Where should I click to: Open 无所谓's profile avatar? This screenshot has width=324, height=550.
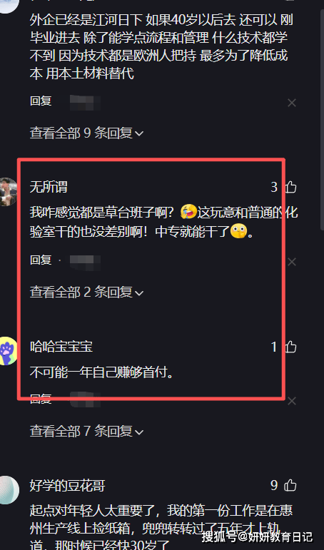(x=7, y=191)
